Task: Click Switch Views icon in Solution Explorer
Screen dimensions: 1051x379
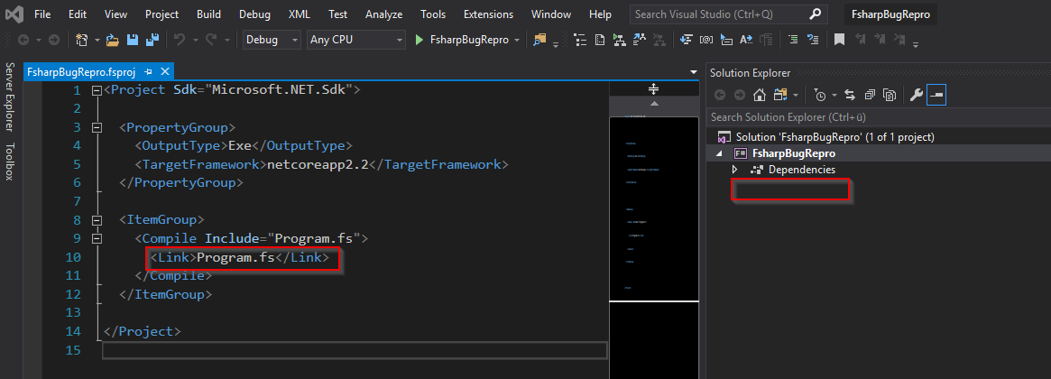Action: [780, 96]
